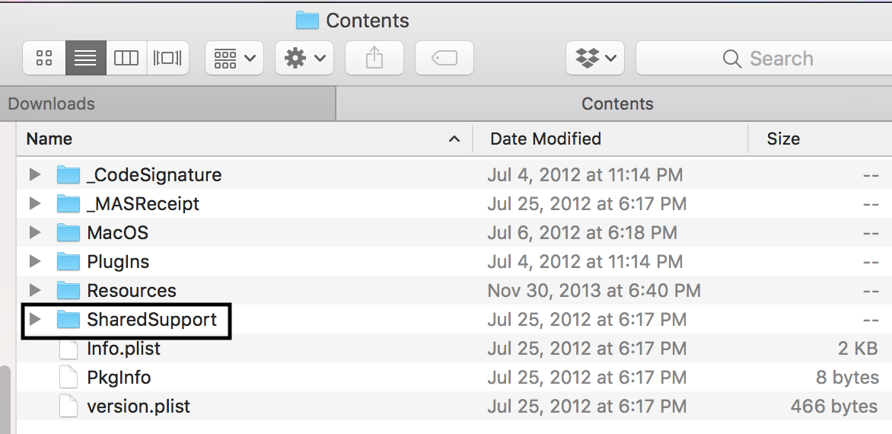
Task: Open the gear Action menu
Action: click(x=304, y=58)
